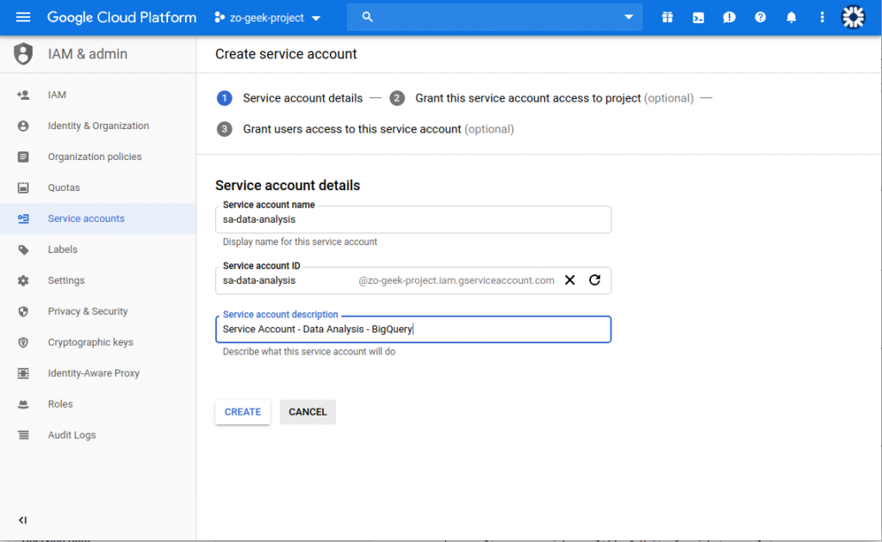Click the Identity & Organization person icon

pyautogui.click(x=23, y=126)
